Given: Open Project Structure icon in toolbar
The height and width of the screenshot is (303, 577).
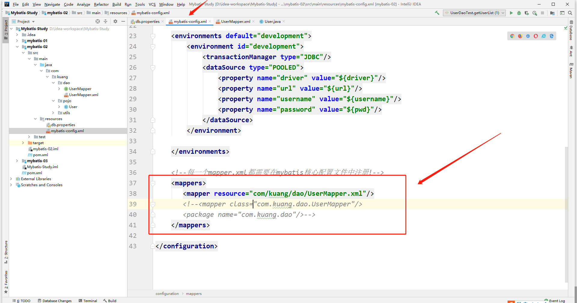Looking at the screenshot, I should (x=552, y=13).
